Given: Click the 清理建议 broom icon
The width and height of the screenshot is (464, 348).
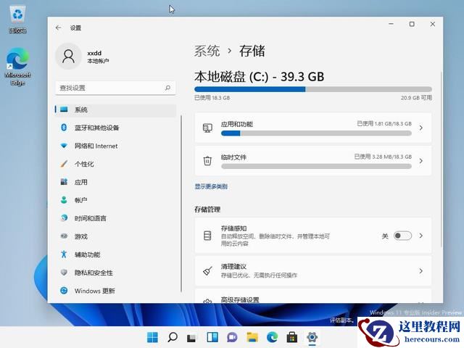Looking at the screenshot, I should 207,270.
